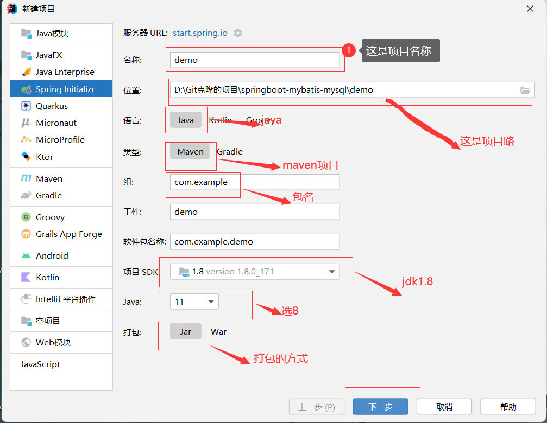Click the 名称 name input field

coord(255,60)
